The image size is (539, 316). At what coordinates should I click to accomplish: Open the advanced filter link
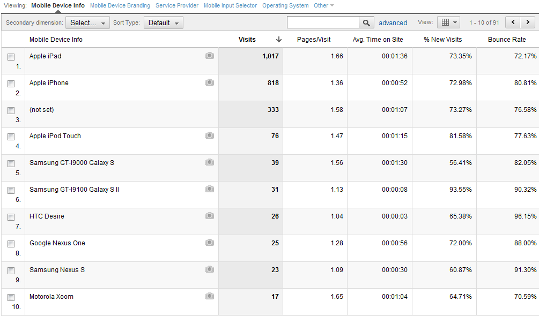[393, 22]
